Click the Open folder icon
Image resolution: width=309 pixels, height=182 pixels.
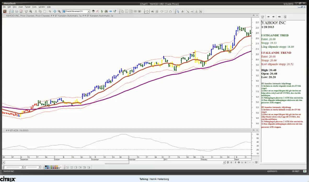(x=17, y=11)
